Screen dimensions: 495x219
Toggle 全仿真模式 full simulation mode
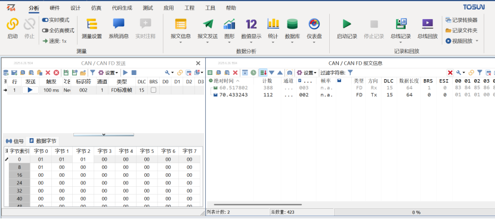[x=58, y=30]
